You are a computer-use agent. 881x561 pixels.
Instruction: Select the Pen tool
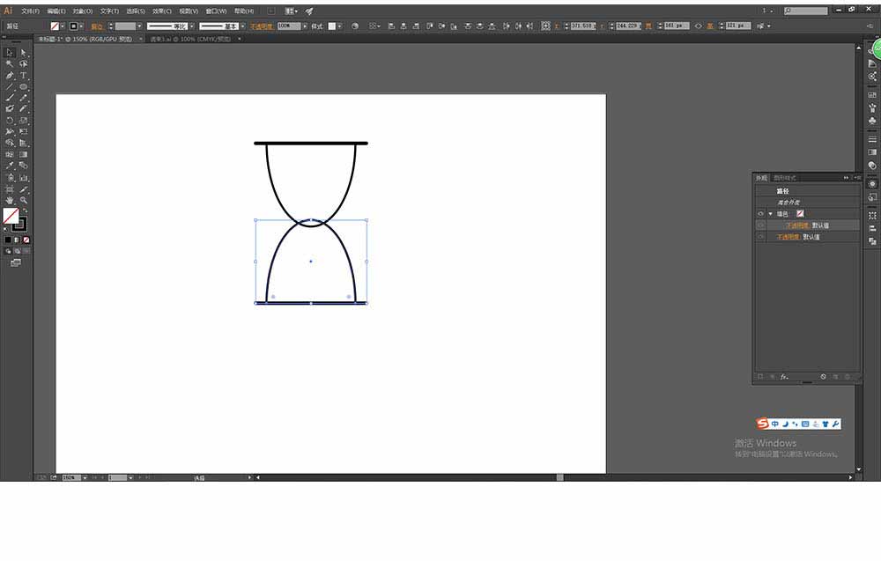(x=10, y=75)
